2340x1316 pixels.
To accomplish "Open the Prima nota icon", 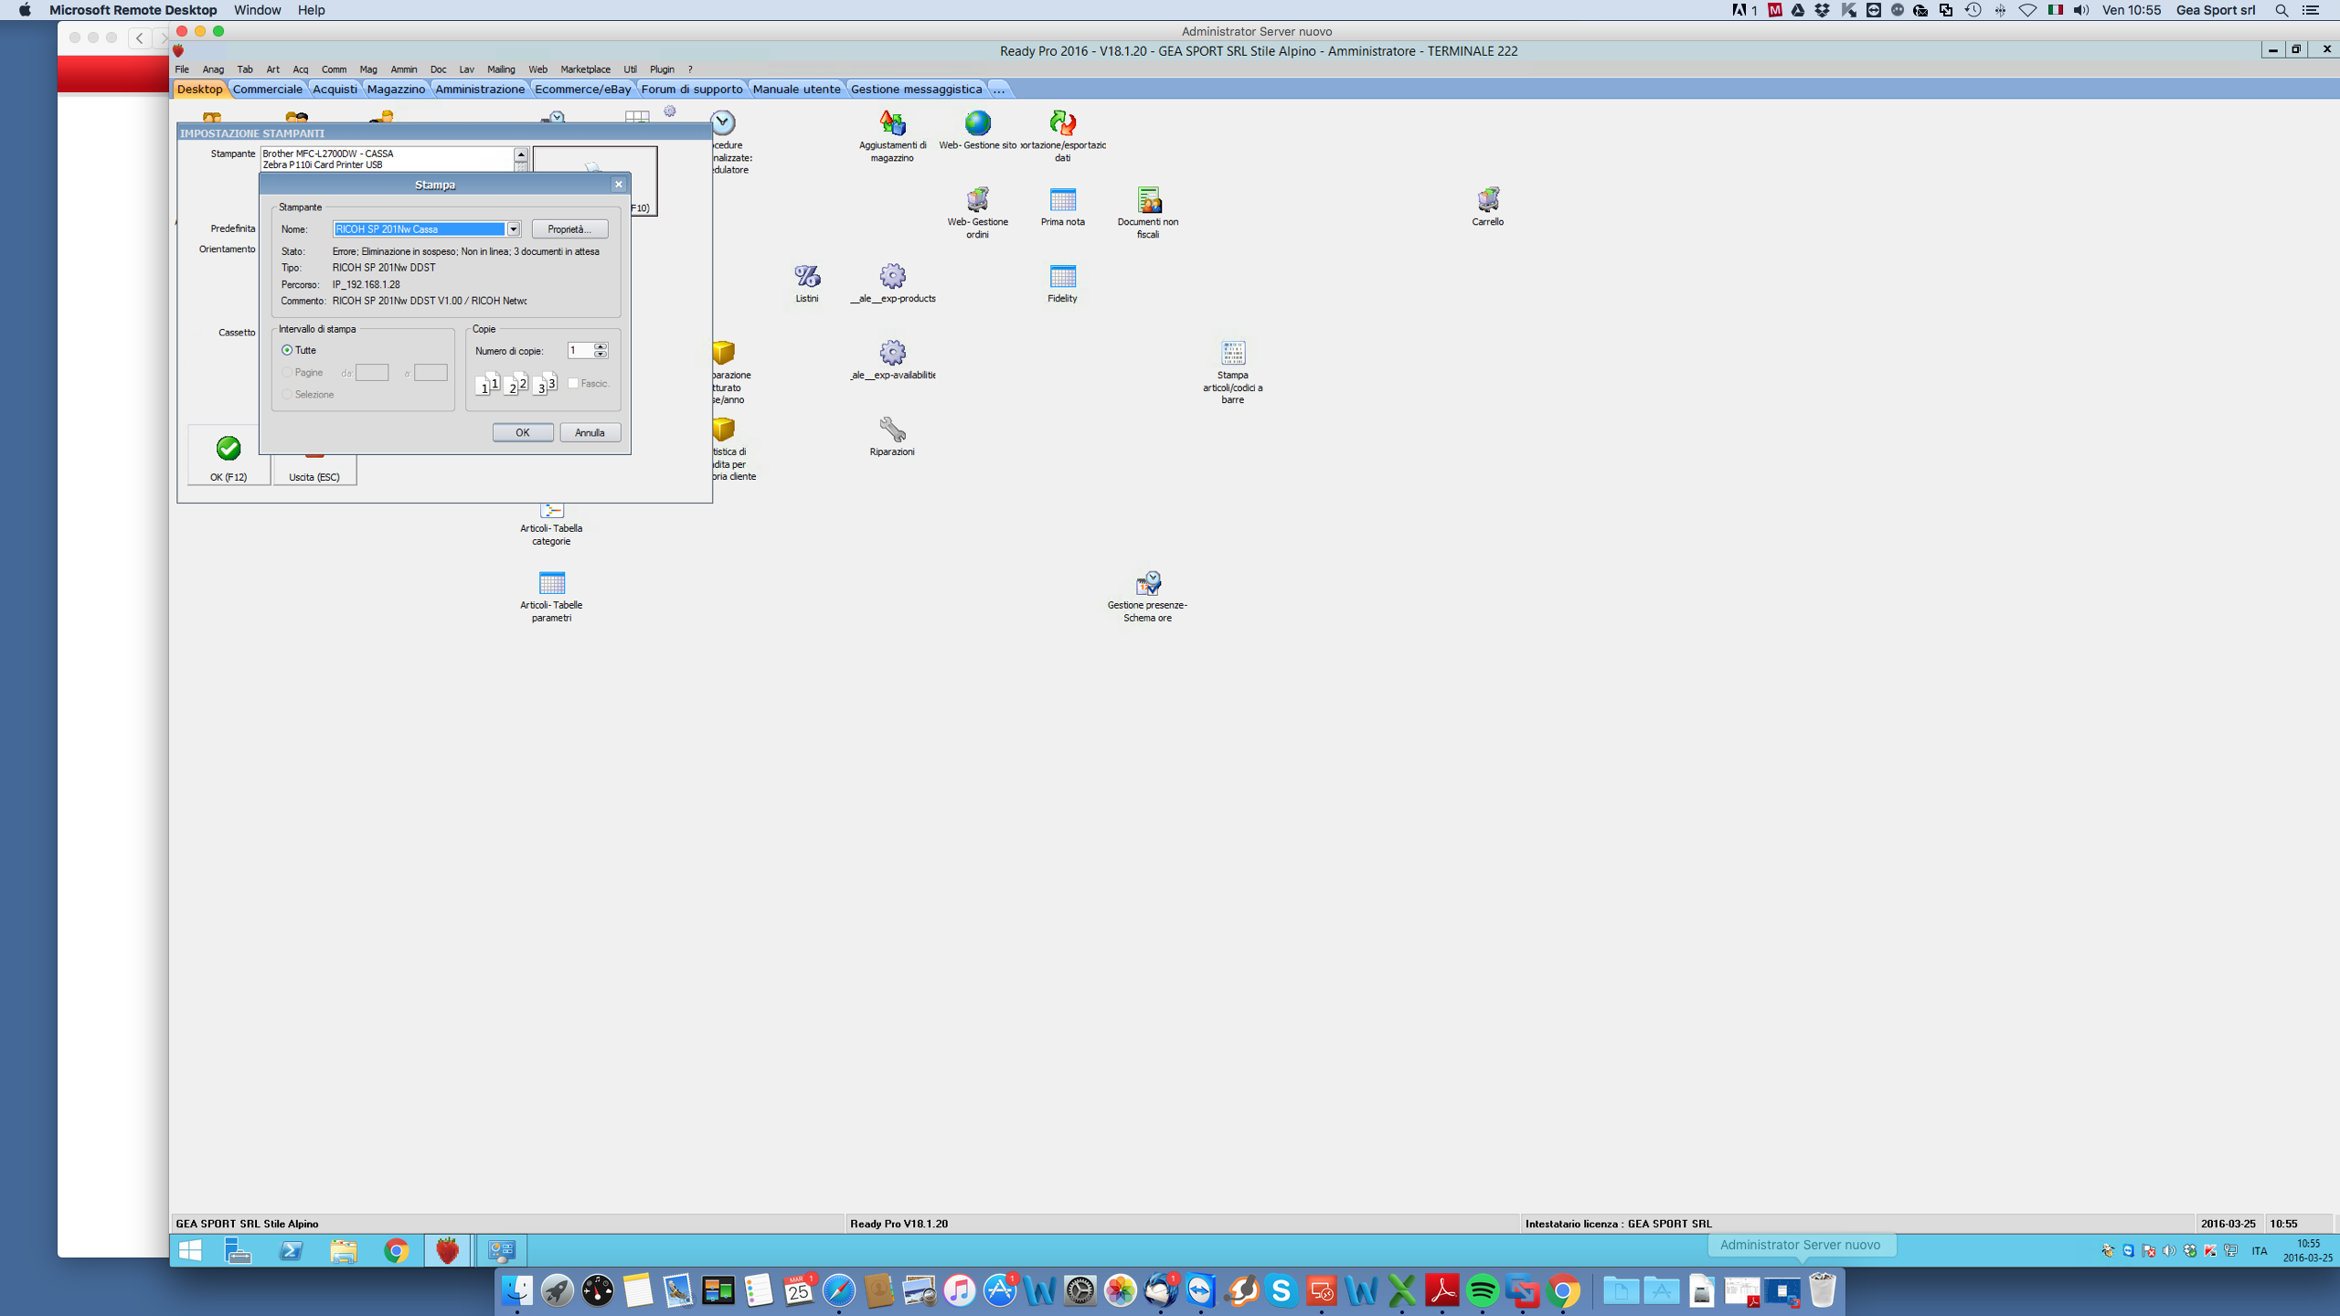I will click(1062, 199).
